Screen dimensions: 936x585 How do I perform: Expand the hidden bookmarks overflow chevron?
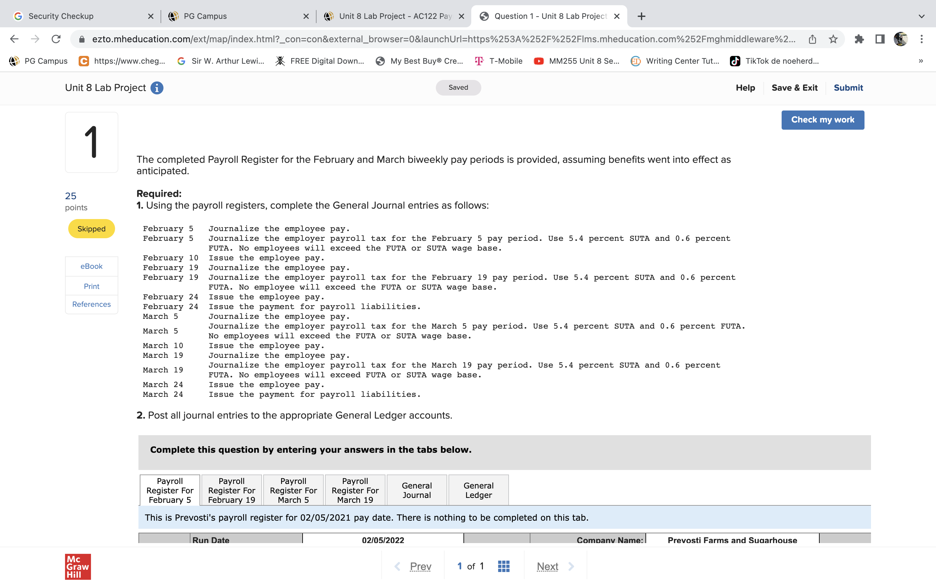pos(921,61)
